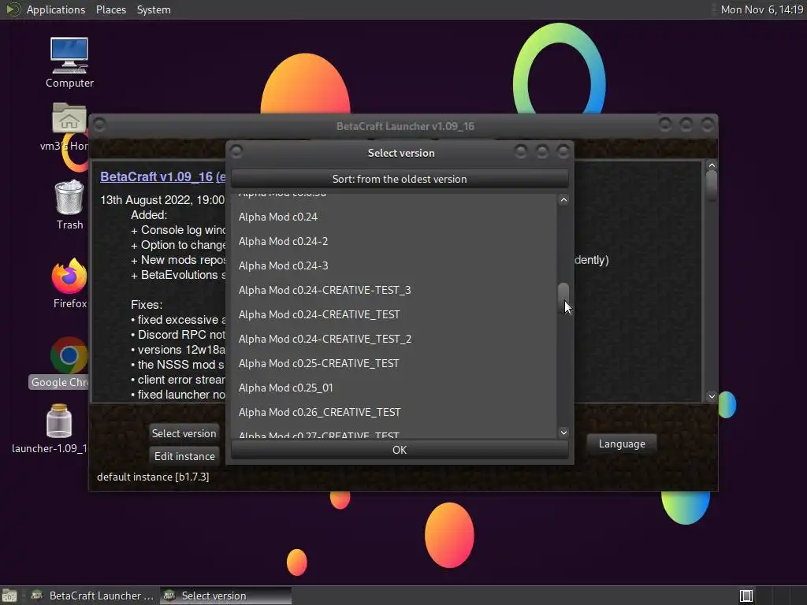Screen dimensions: 807x605
Task: Click the Select version button in the launcher
Action: point(184,433)
